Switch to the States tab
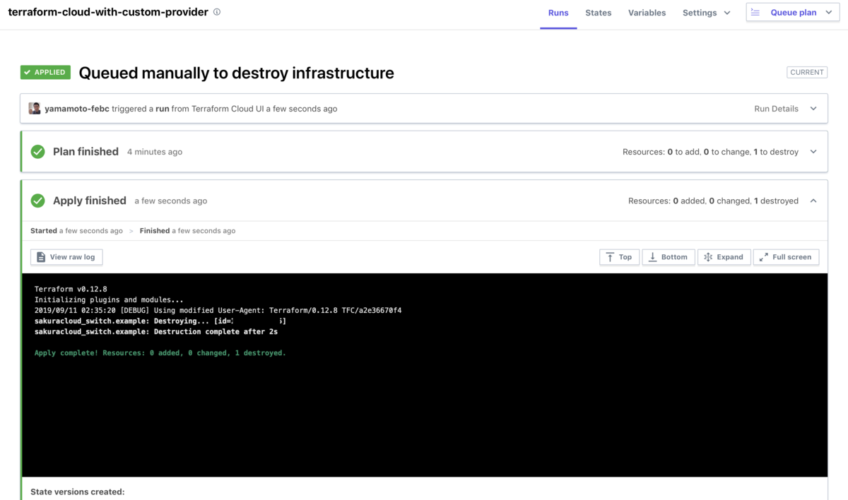 (x=599, y=13)
